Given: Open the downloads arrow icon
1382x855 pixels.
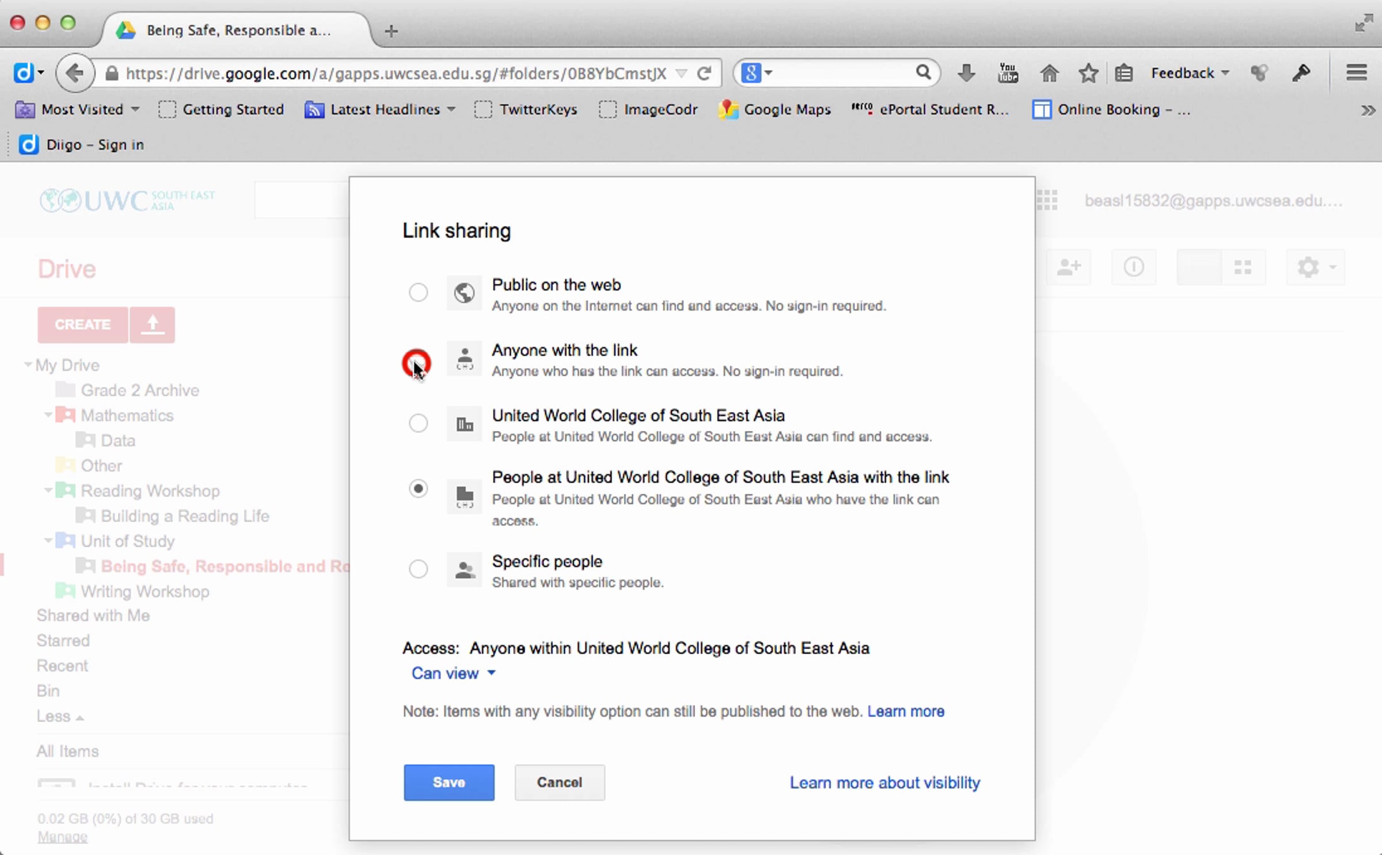Looking at the screenshot, I should point(966,73).
